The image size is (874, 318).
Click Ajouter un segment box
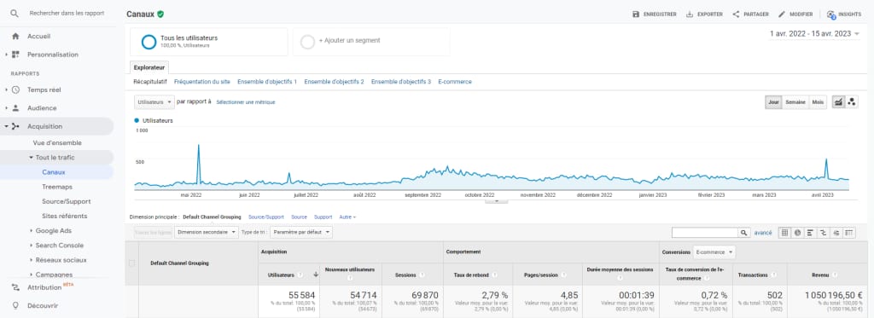point(371,42)
